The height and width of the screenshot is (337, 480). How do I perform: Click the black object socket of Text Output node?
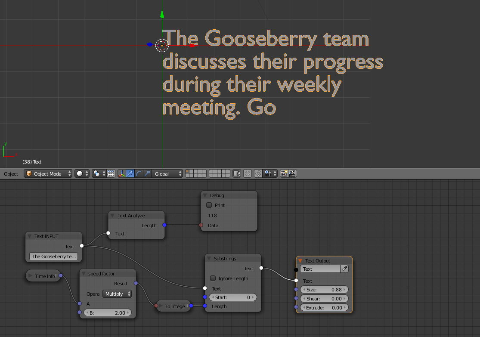[x=296, y=270]
